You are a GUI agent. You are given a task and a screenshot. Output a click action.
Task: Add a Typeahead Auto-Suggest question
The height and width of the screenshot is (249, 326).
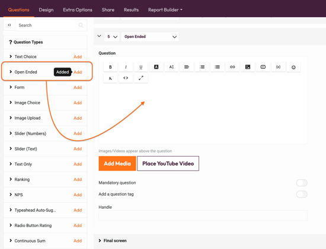tap(78, 210)
